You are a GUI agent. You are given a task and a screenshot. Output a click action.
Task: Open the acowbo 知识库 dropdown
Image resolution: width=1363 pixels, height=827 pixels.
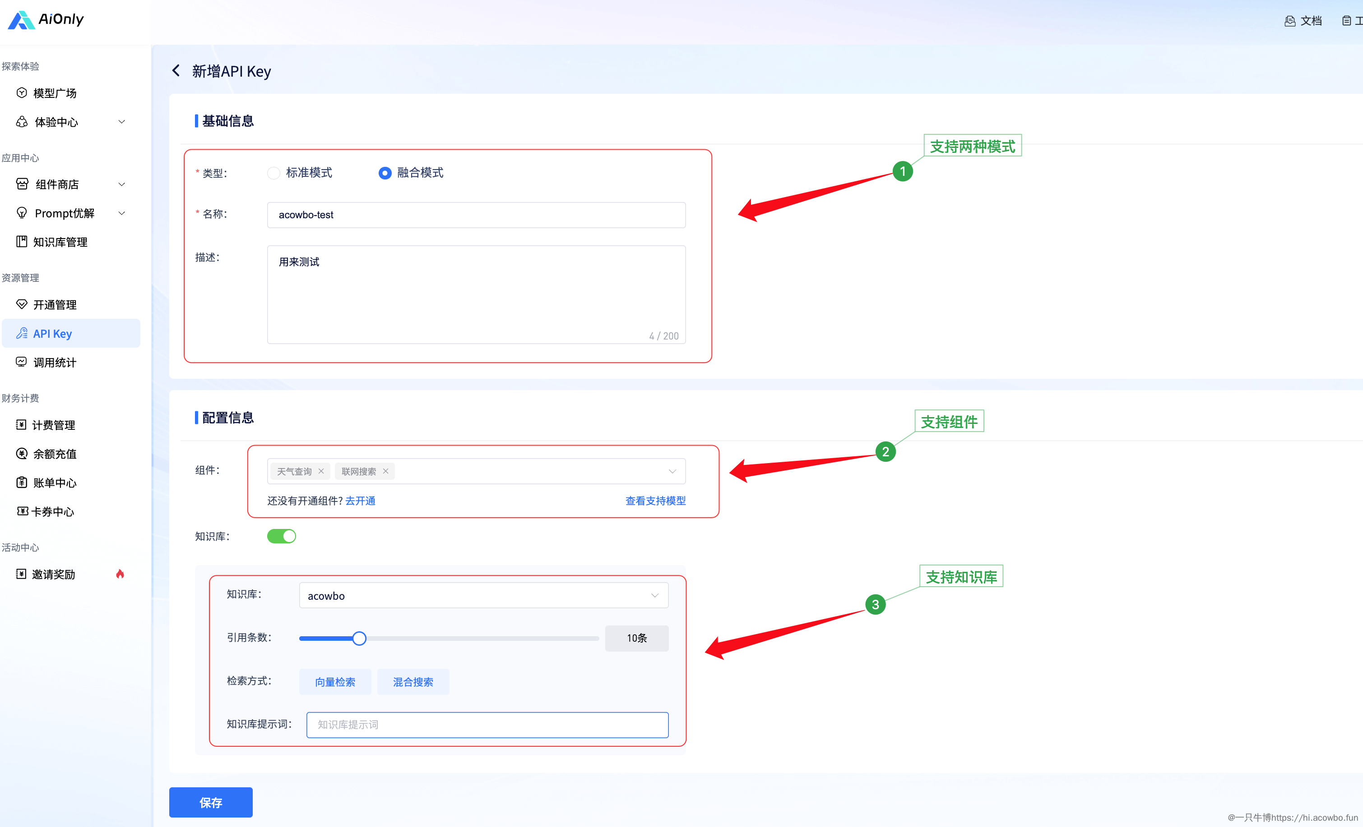pos(483,595)
